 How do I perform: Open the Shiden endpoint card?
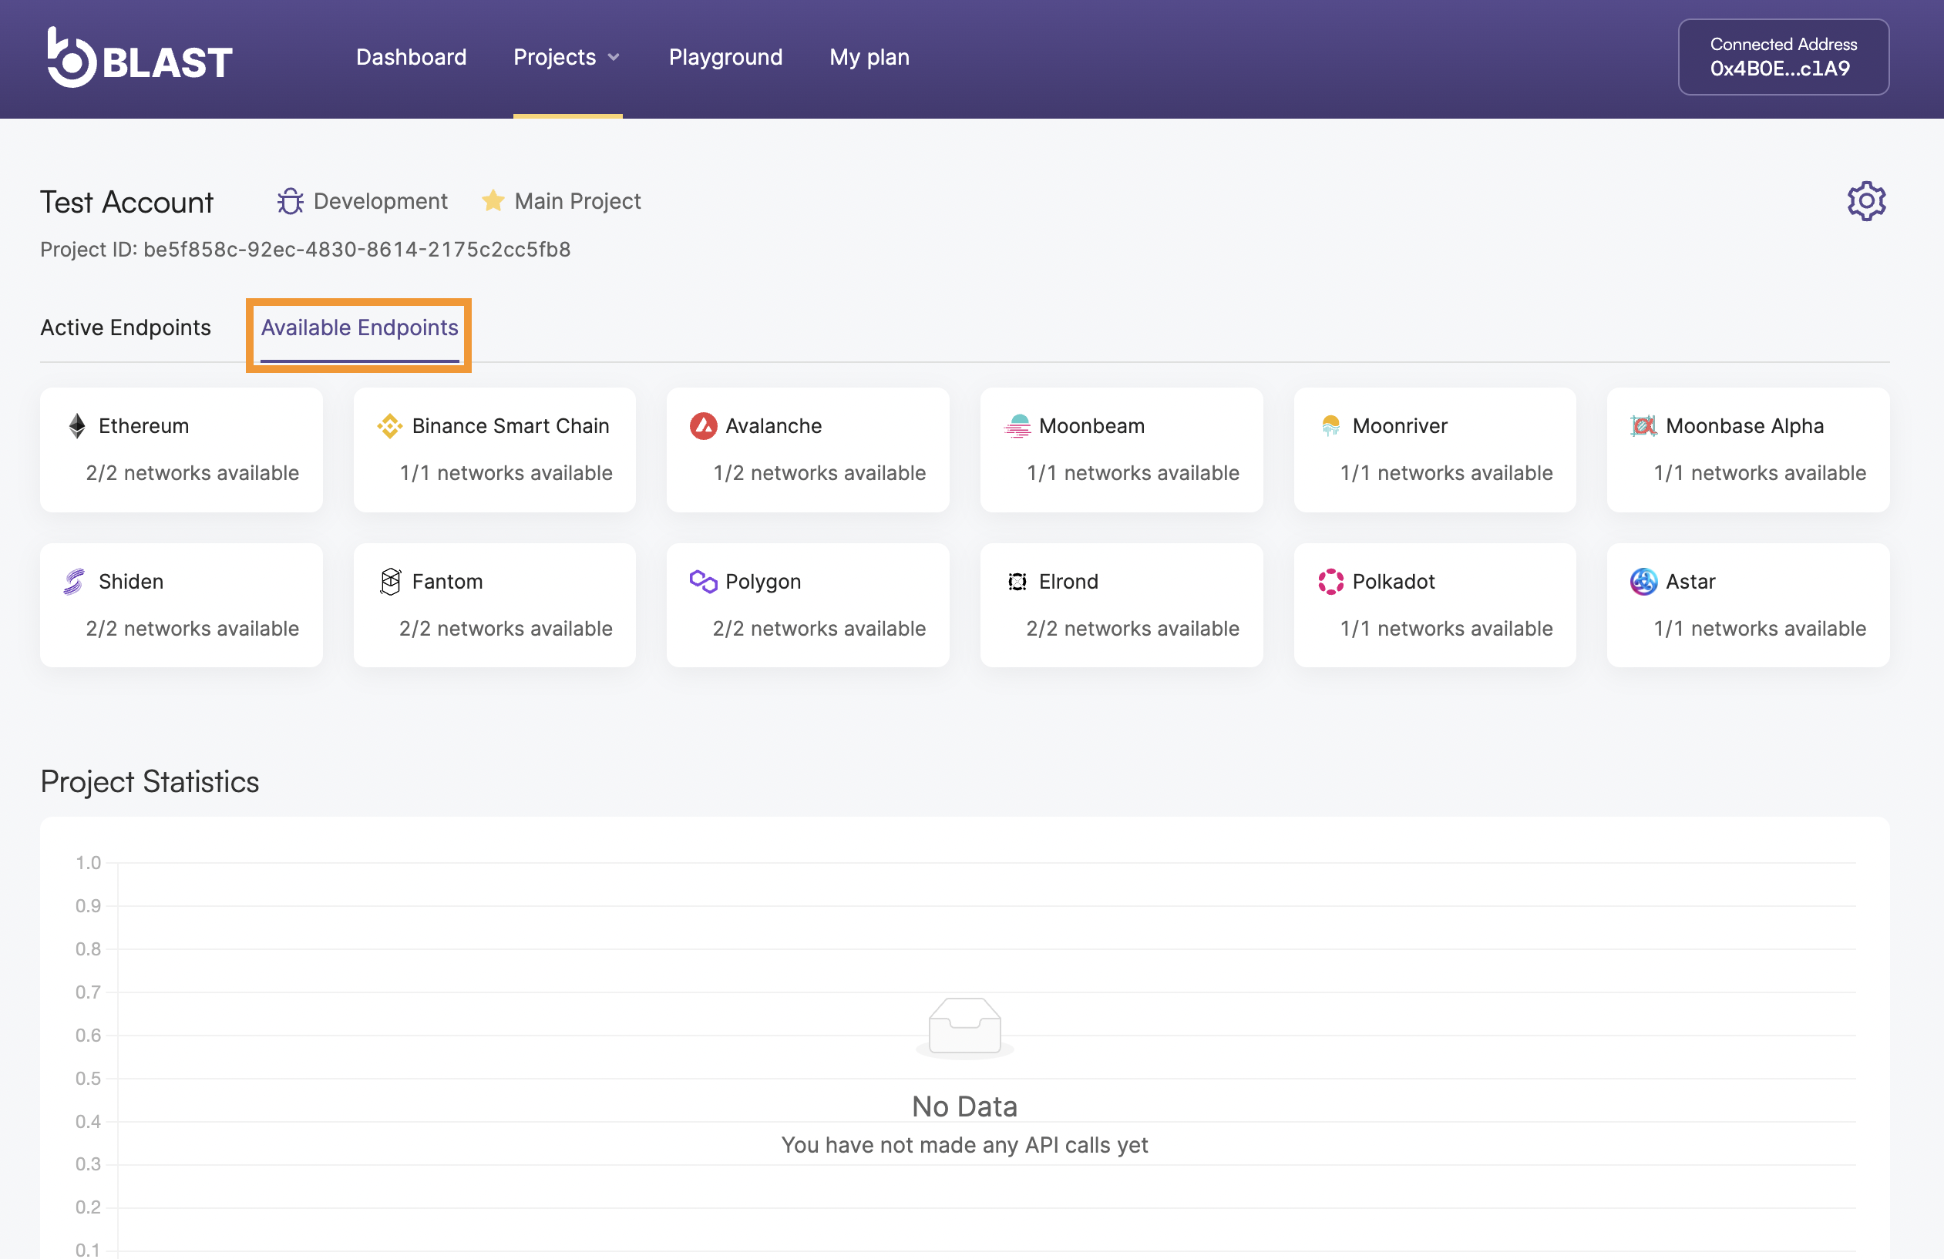pyautogui.click(x=181, y=605)
